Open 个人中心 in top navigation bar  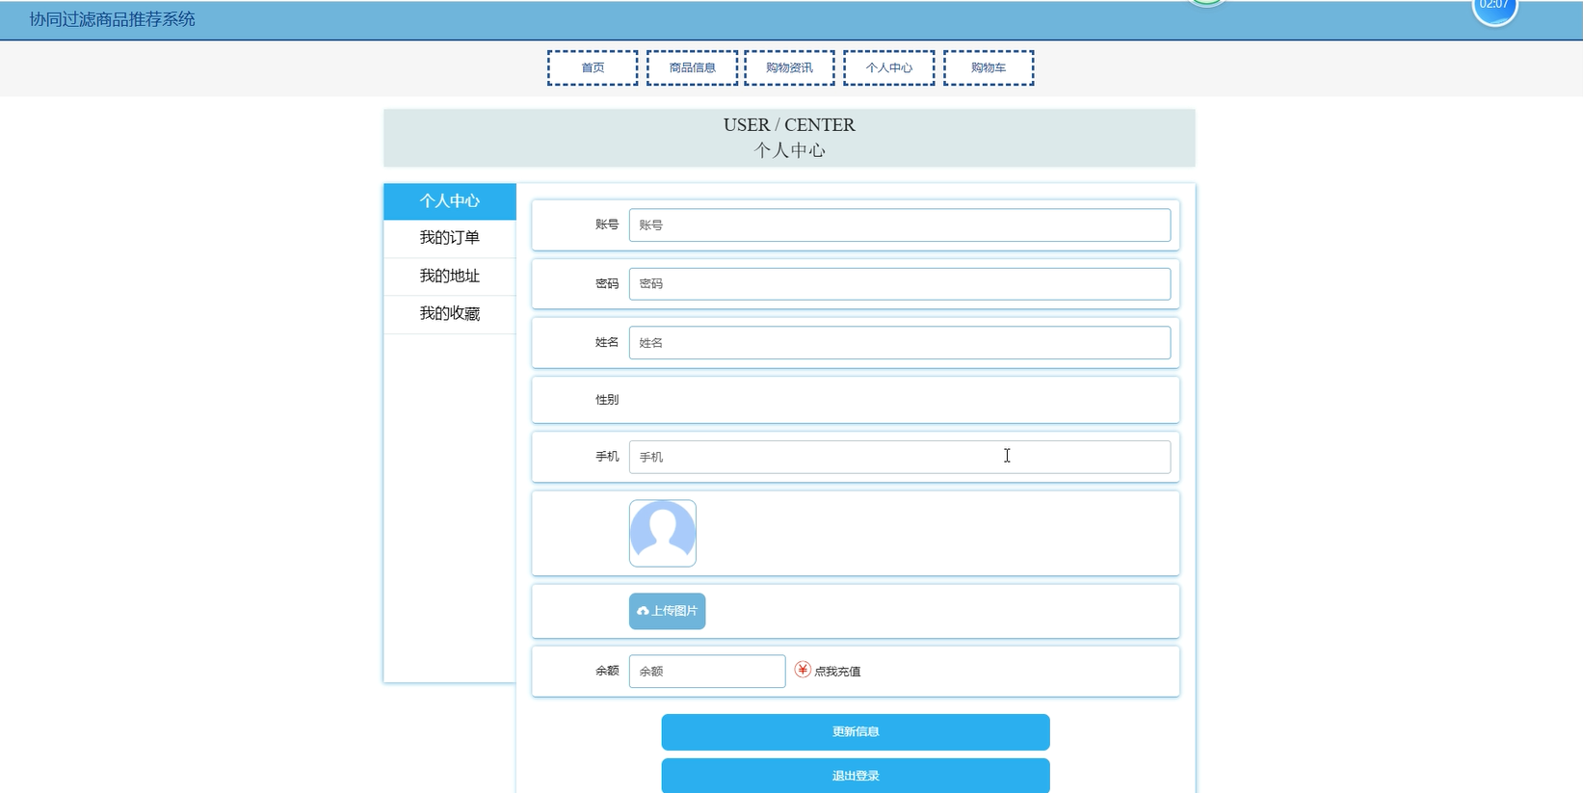pos(888,67)
